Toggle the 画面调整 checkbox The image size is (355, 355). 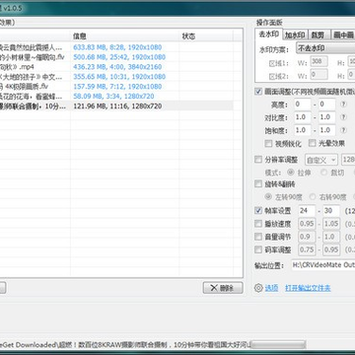258,92
